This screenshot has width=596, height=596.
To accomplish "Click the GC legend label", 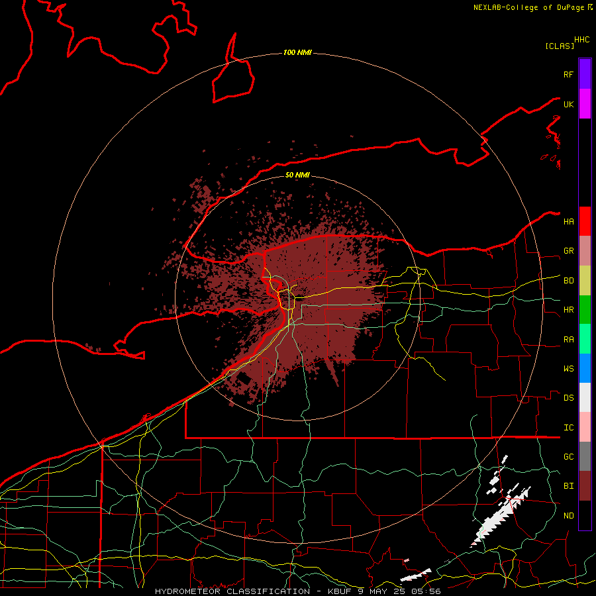I will tap(568, 457).
